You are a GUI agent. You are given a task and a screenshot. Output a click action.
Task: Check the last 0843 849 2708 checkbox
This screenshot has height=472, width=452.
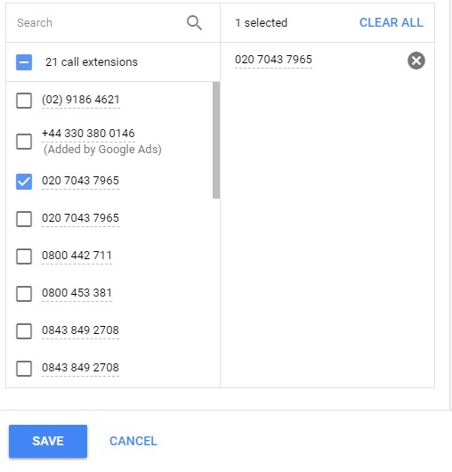[24, 369]
